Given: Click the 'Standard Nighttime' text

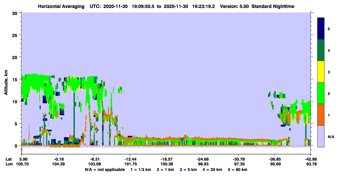Looking at the screenshot, I should [273, 6].
